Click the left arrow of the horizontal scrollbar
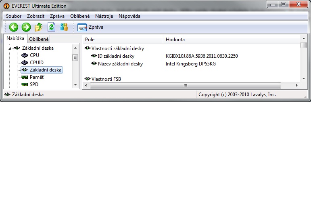Viewport: 311px width, 200px height. coord(86,85)
